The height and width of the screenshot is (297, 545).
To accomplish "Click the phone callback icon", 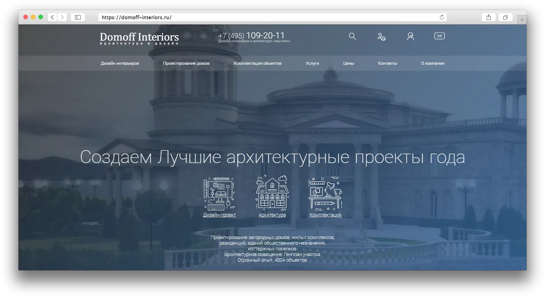I will point(381,37).
